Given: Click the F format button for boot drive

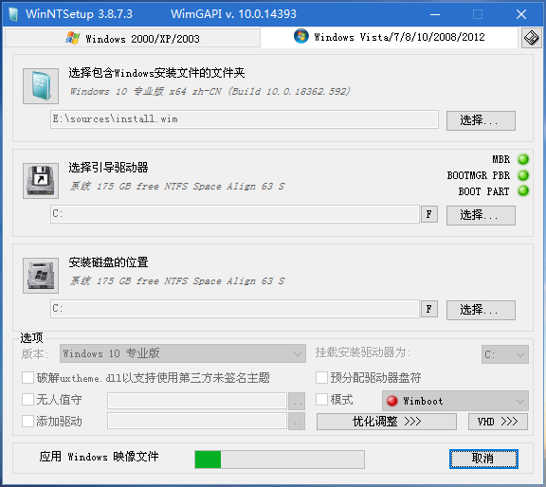Looking at the screenshot, I should pos(429,214).
